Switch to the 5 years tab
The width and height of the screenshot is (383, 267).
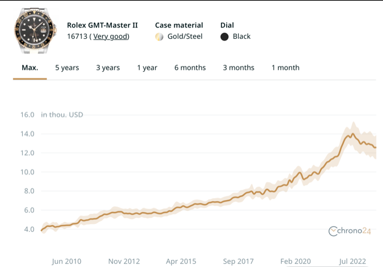pyautogui.click(x=67, y=68)
